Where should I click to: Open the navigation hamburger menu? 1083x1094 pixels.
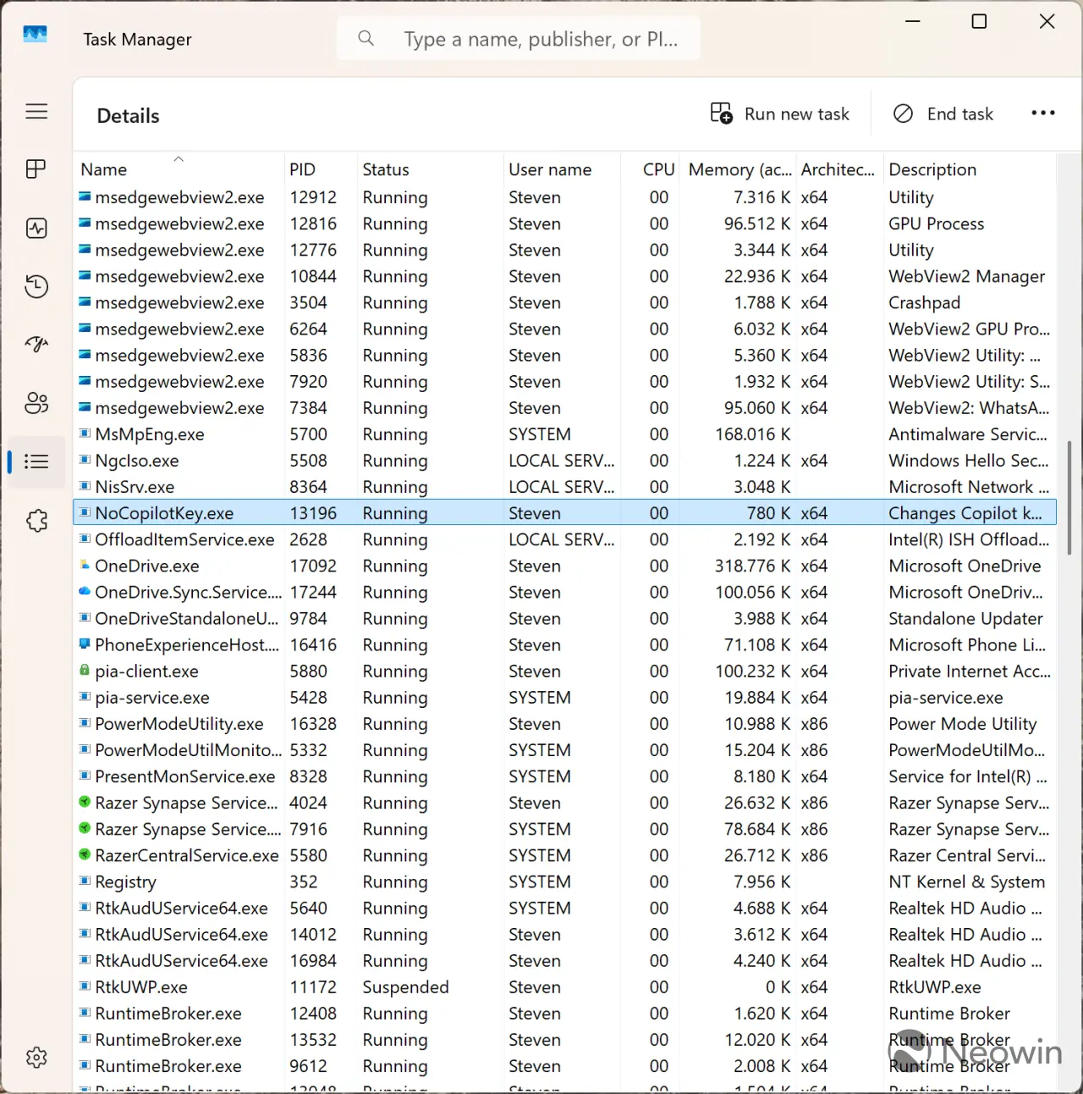(36, 112)
